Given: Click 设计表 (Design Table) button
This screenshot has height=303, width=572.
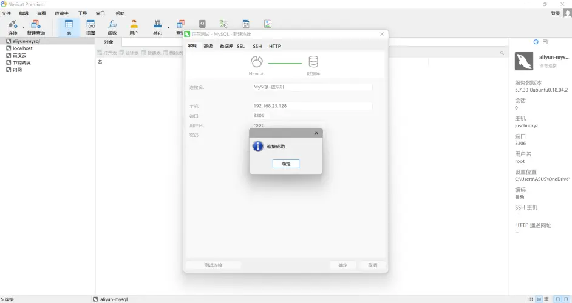Looking at the screenshot, I should coord(129,53).
